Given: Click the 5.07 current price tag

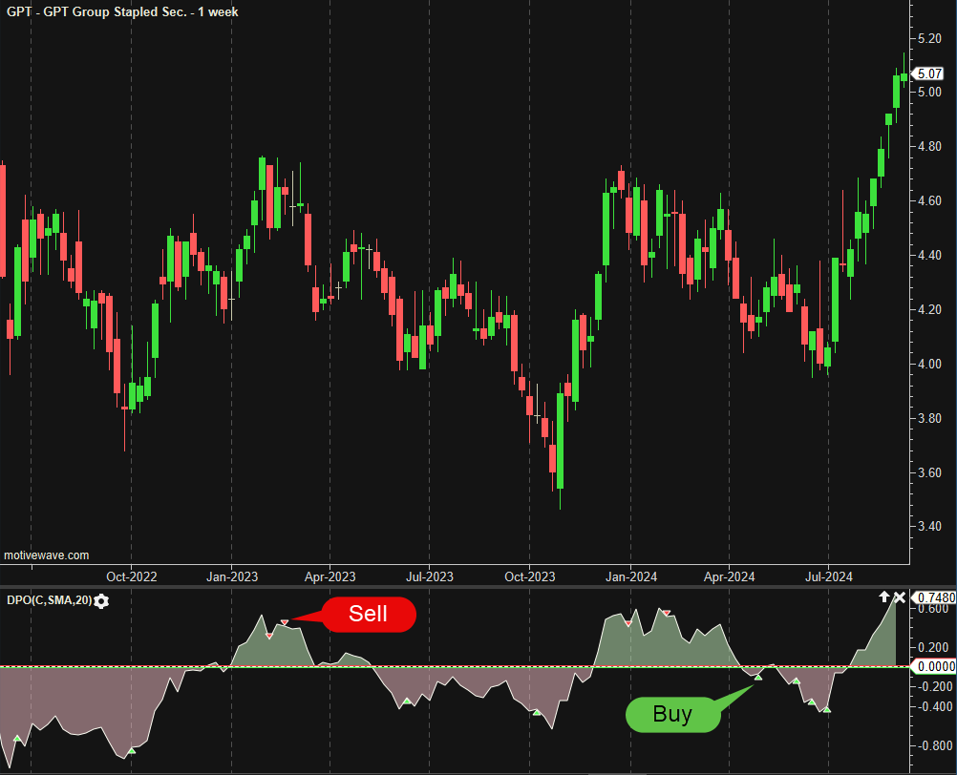Looking at the screenshot, I should coord(928,73).
